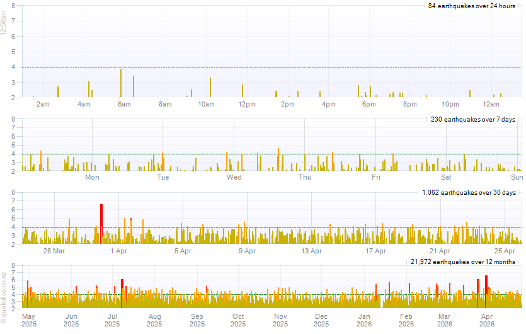Click the 8pm tick on the 24-hour axis
Screen dimensions: 526x334
(x=409, y=104)
